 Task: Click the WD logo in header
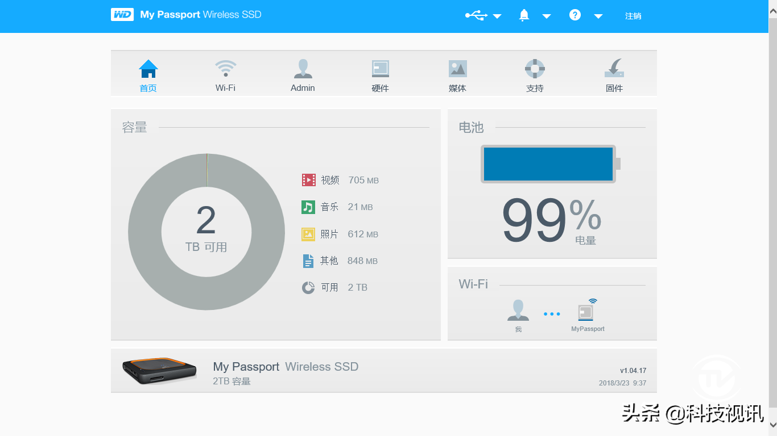pyautogui.click(x=122, y=15)
